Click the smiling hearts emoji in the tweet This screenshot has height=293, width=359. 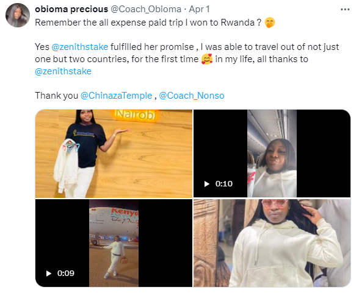(x=207, y=59)
